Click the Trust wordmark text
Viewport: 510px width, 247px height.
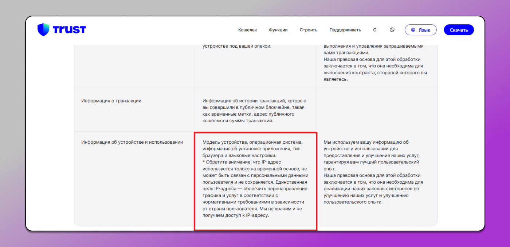pos(69,30)
